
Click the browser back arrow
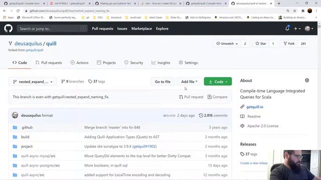click(x=5, y=11)
